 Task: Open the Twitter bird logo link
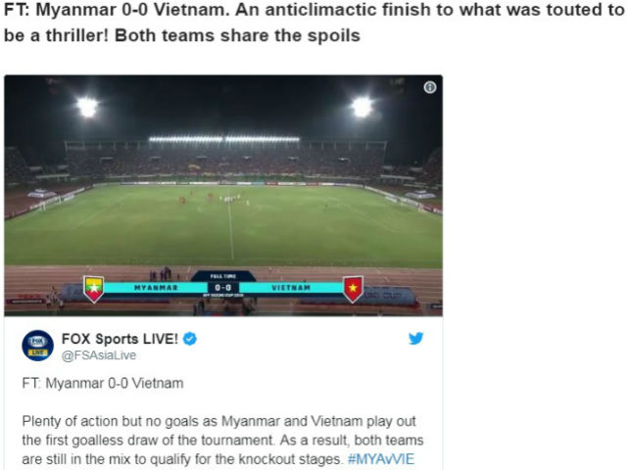tap(415, 338)
